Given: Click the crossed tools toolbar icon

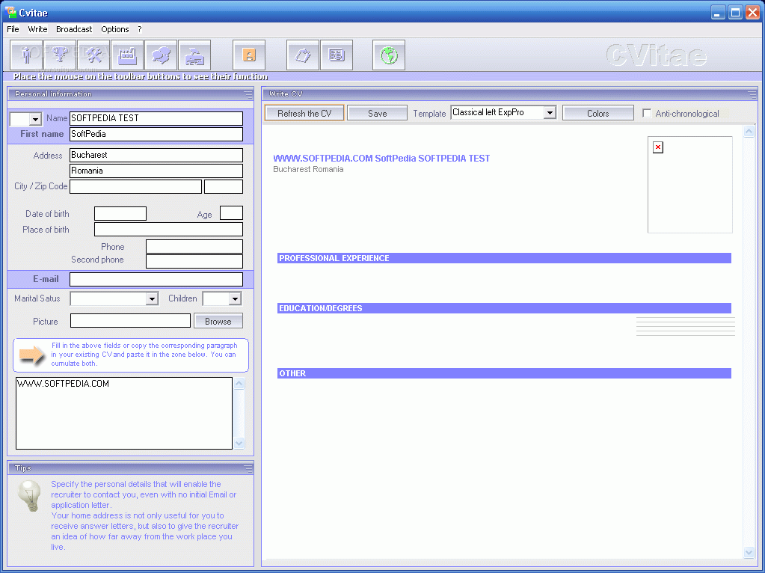Looking at the screenshot, I should pos(93,55).
